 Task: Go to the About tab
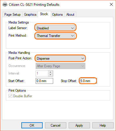pos(70,15)
